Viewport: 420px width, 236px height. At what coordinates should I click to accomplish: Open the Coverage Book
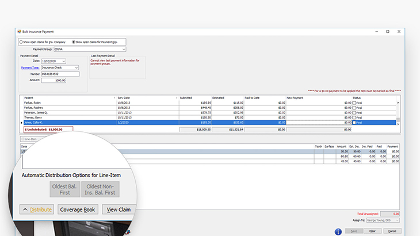pos(78,210)
